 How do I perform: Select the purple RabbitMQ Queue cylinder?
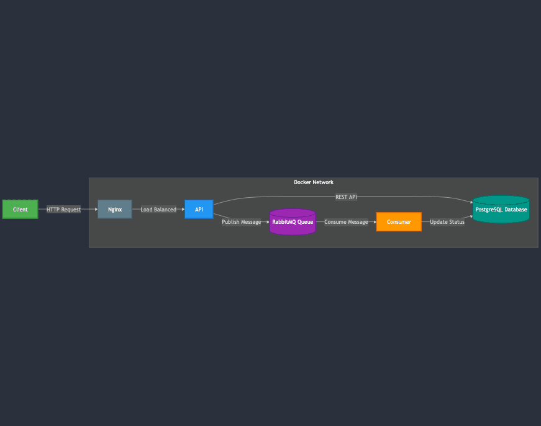click(293, 222)
